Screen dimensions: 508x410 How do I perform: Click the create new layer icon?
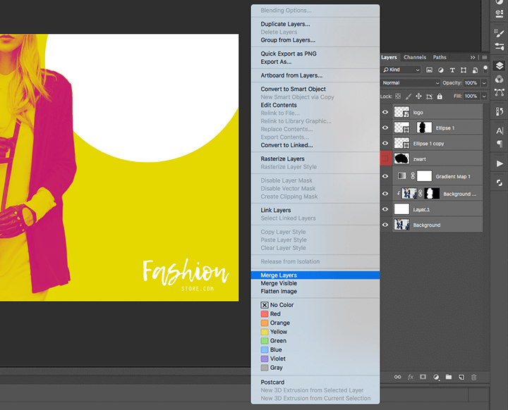pos(461,377)
